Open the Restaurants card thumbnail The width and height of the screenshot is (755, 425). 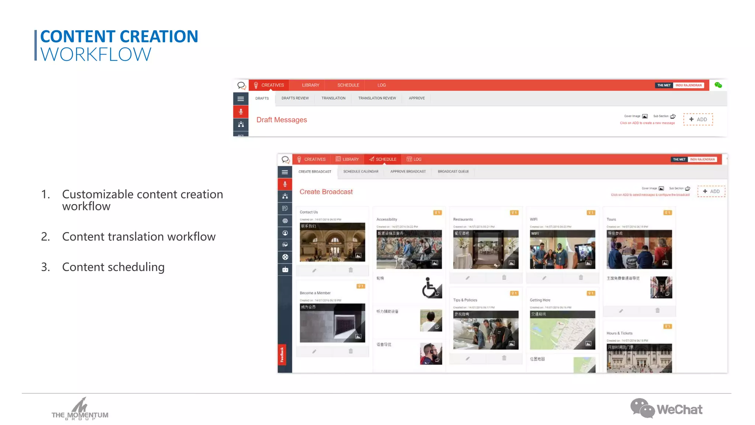click(486, 249)
